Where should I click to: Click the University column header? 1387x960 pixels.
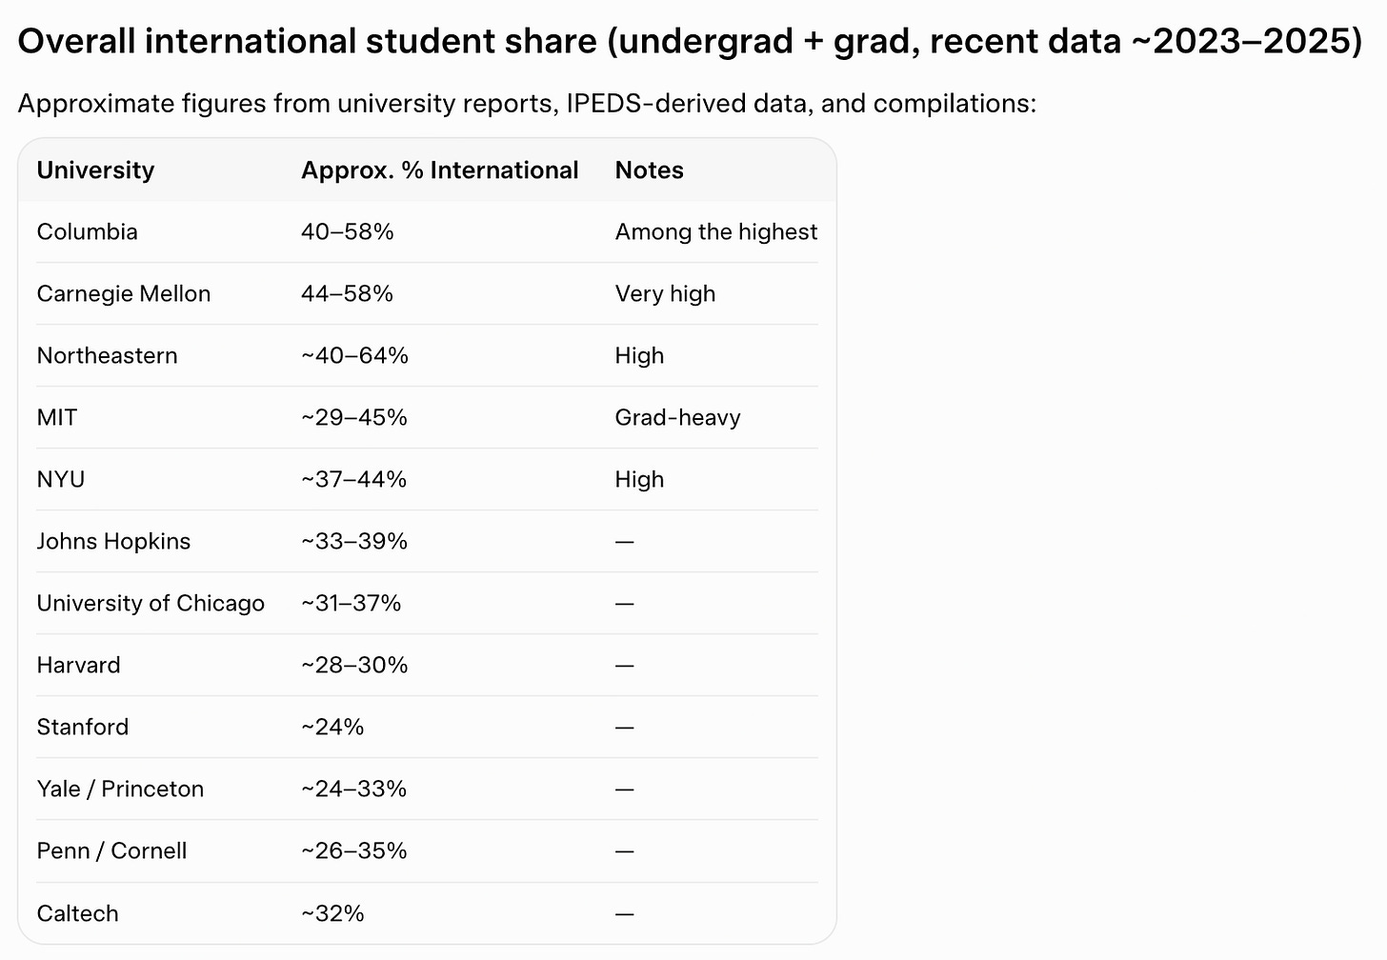click(x=95, y=170)
